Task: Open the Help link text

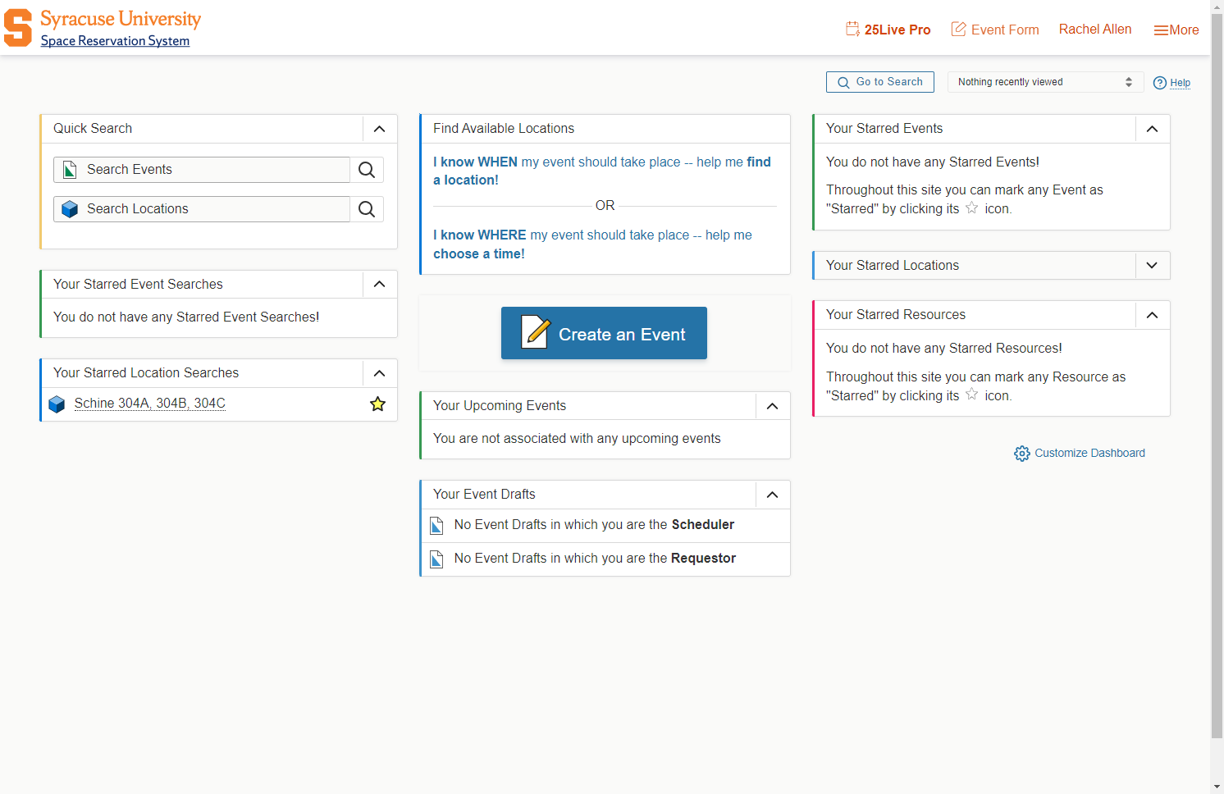Action: click(1180, 83)
